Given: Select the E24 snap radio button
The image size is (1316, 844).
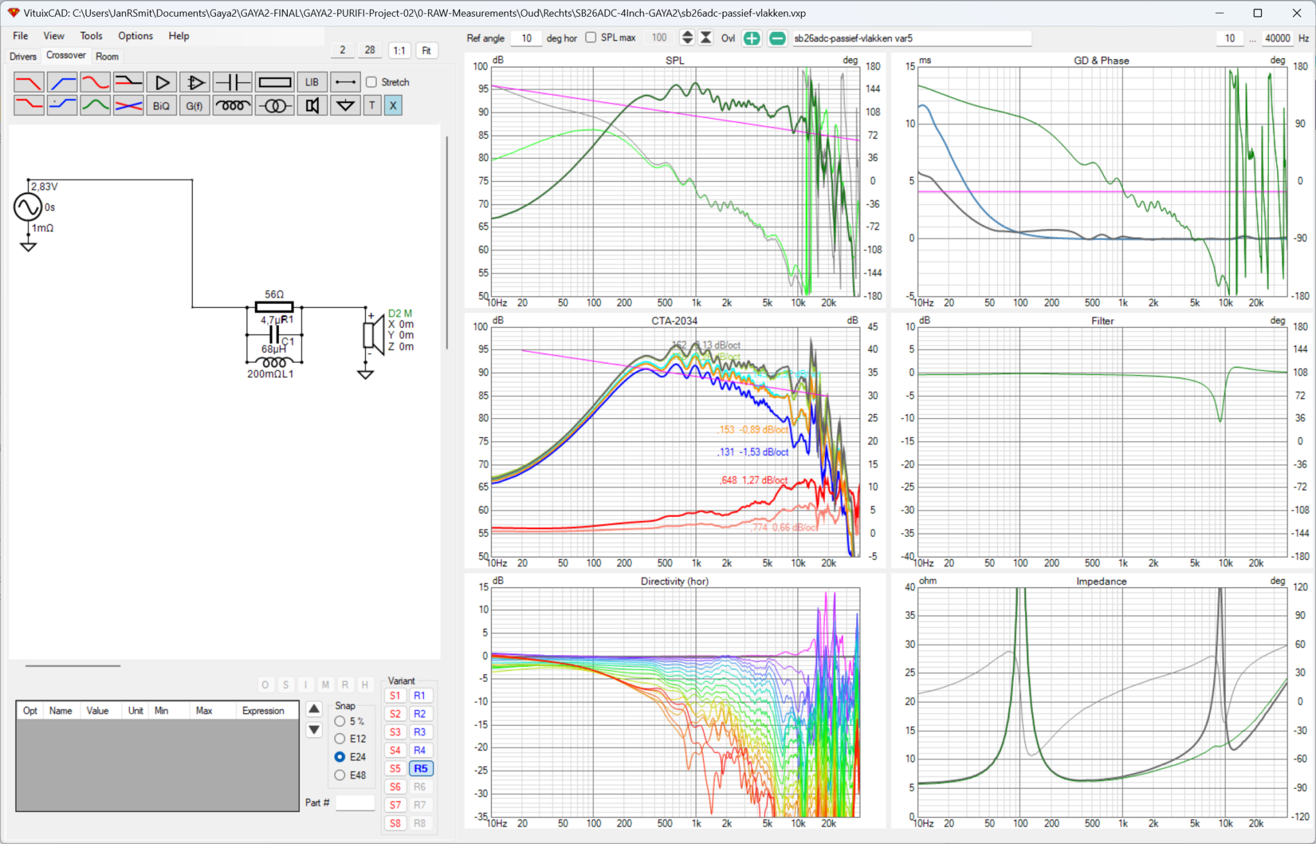Looking at the screenshot, I should pyautogui.click(x=340, y=757).
